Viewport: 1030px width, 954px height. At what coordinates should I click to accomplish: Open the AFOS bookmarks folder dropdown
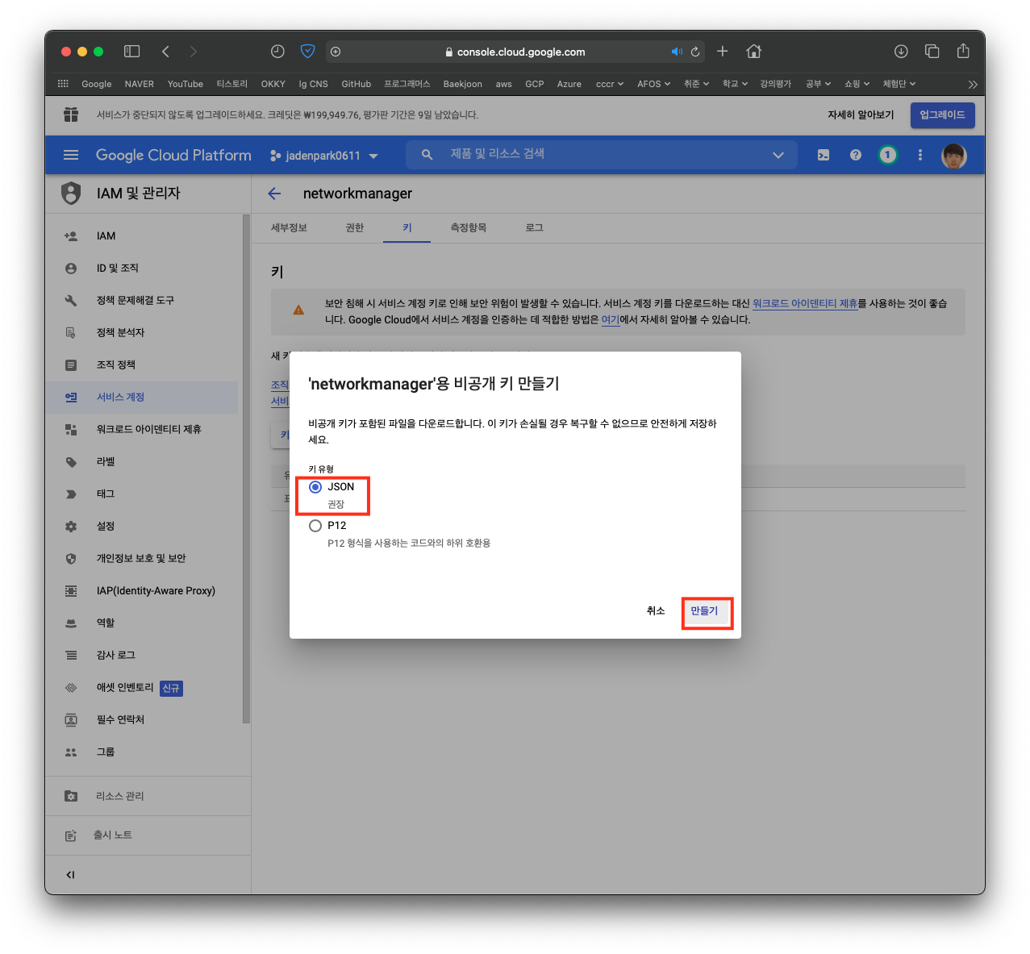[654, 84]
